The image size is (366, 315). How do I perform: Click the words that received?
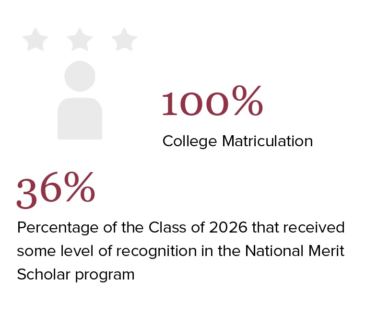pyautogui.click(x=298, y=227)
